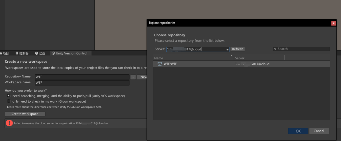Open the Server dropdown arrow
The height and width of the screenshot is (141, 341).
pyautogui.click(x=227, y=49)
